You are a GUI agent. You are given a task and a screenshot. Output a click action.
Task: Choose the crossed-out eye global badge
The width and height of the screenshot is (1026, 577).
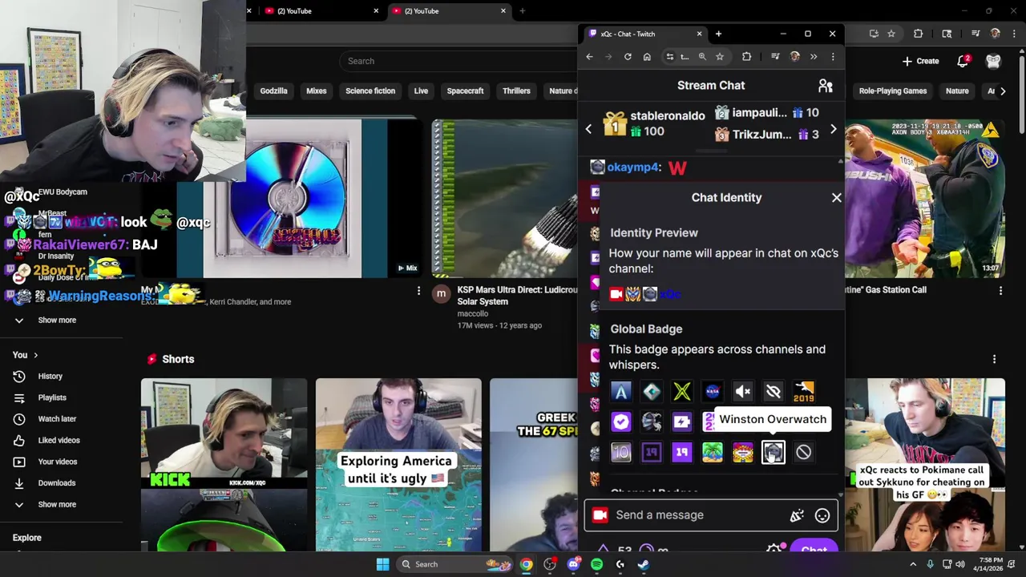[774, 391]
